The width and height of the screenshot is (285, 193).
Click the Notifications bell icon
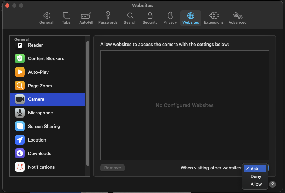click(x=20, y=167)
